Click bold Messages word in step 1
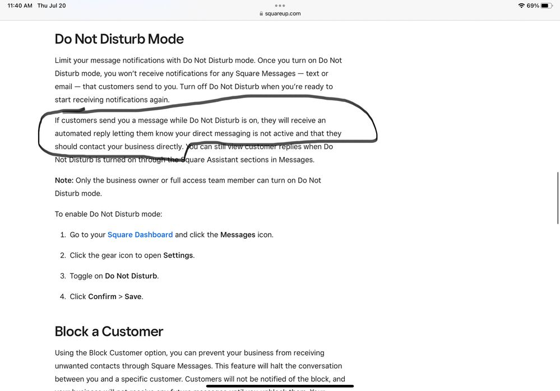Screen dimensions: 560x391 tap(238, 235)
